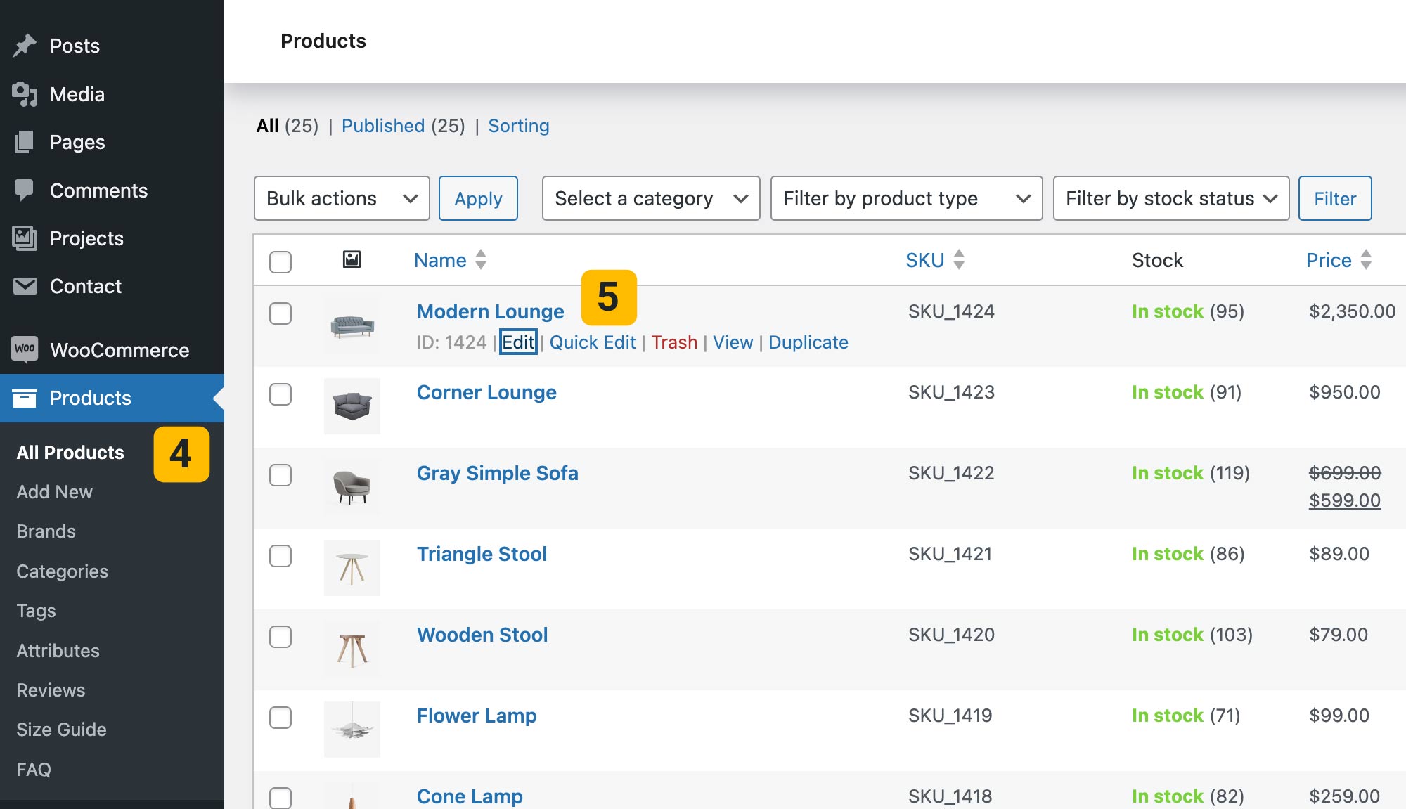The image size is (1406, 809).
Task: Open Add New in Products submenu
Action: point(55,492)
